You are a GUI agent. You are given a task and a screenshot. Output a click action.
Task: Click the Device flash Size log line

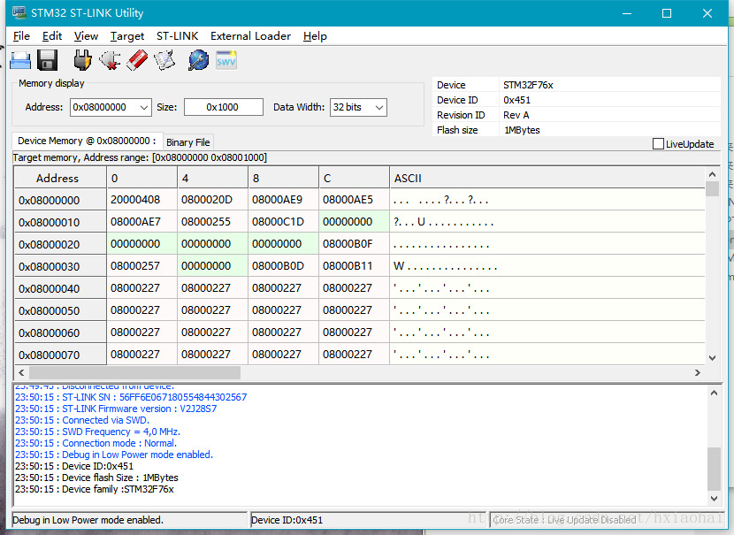tap(96, 478)
